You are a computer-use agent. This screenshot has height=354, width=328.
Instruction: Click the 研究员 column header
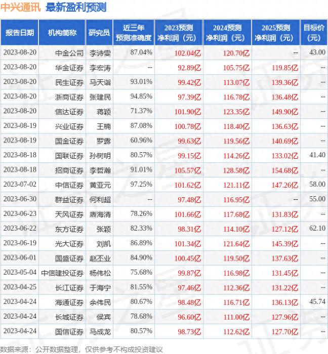click(99, 33)
